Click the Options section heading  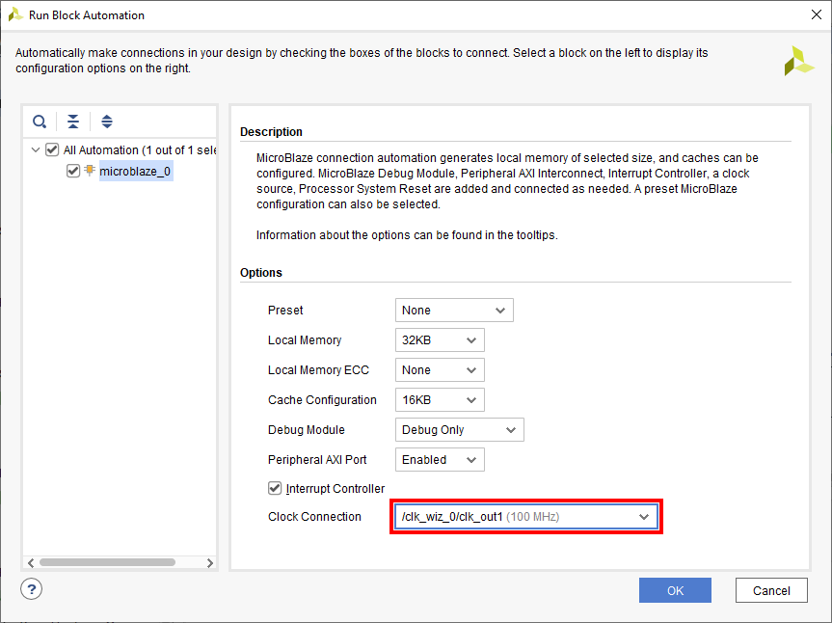click(x=261, y=272)
